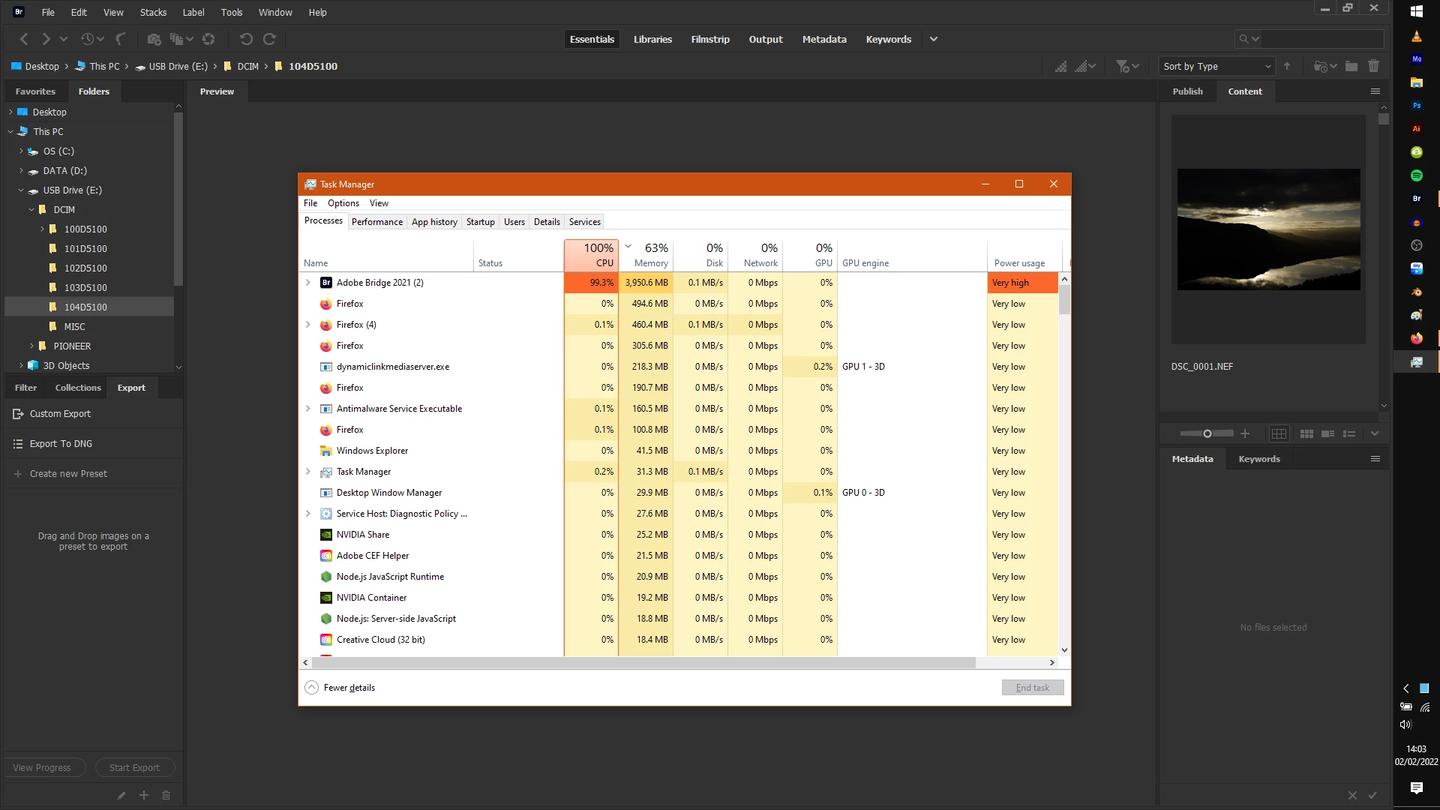Screen dimensions: 1440x810
Task: Click ascending order arrow beside sort
Action: point(1287,66)
